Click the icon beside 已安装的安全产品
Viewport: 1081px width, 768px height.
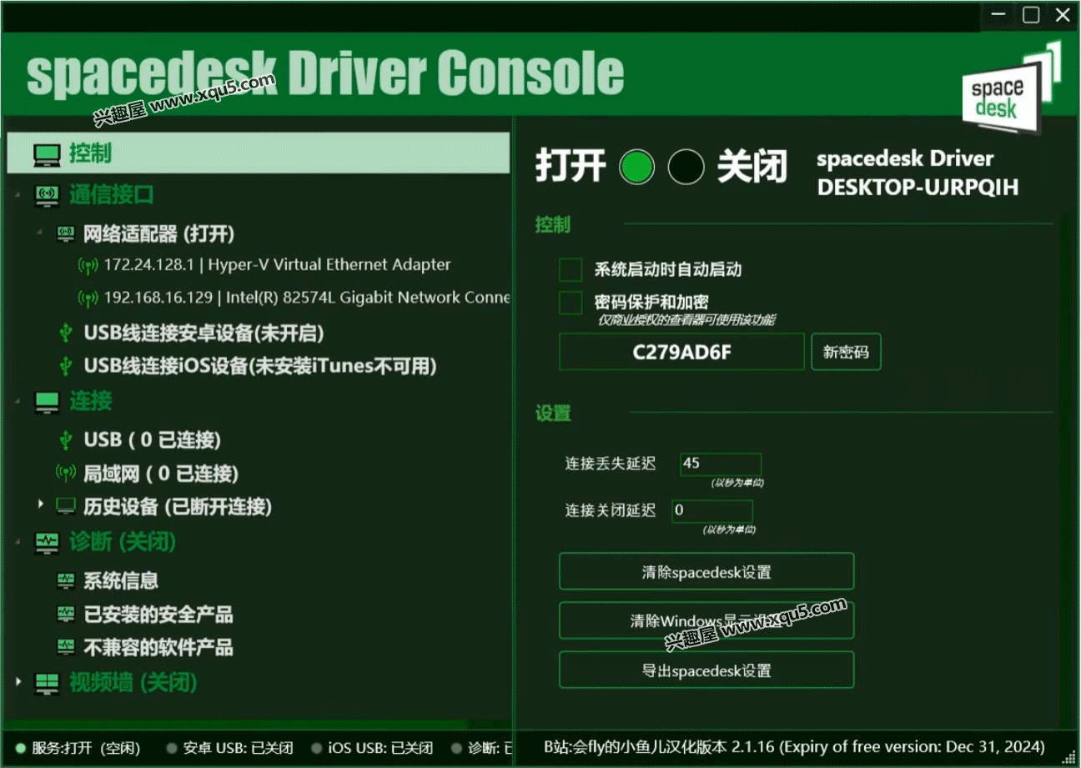66,615
